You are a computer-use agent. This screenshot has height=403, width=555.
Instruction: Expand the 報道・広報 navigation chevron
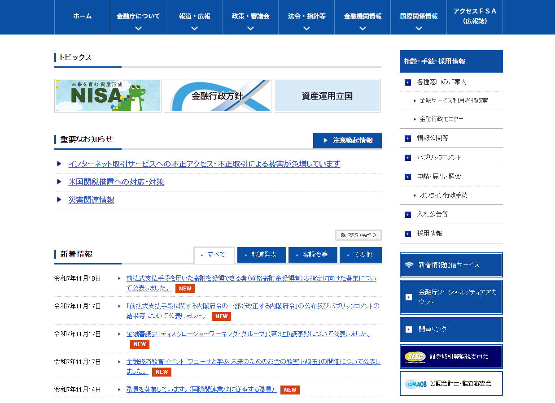(x=194, y=28)
